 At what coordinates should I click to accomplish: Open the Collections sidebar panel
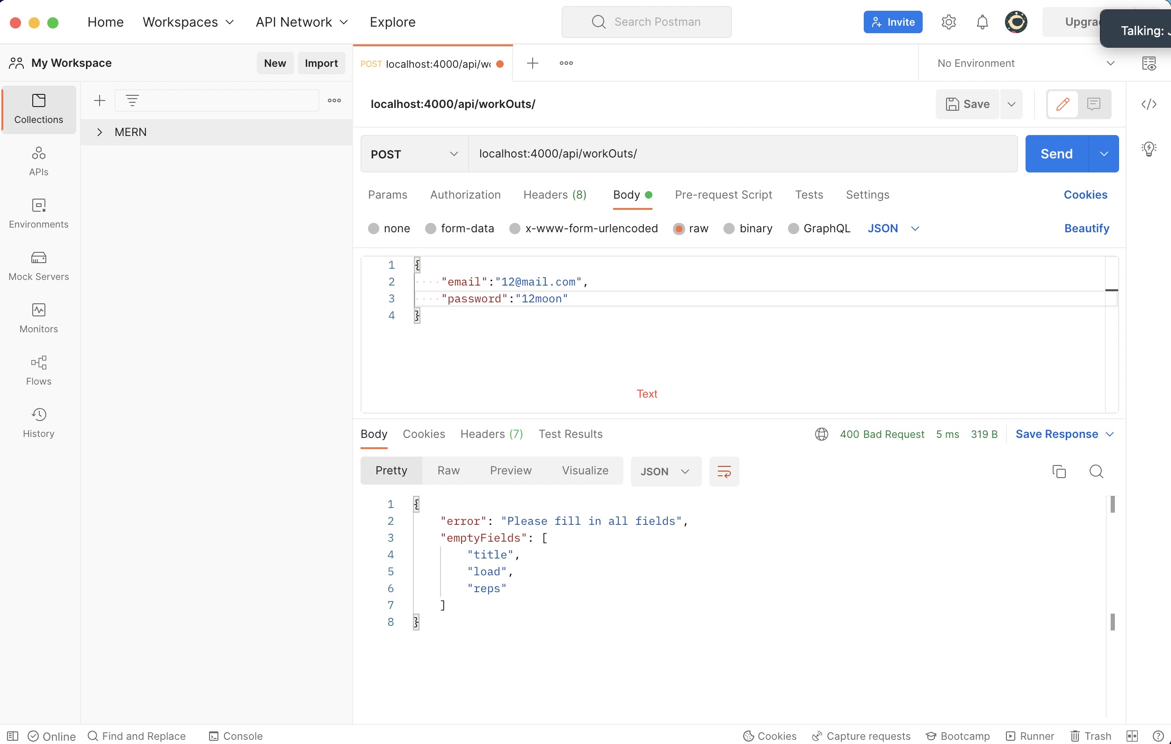point(38,109)
